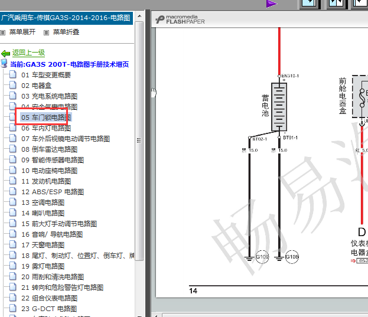This screenshot has width=368, height=317.
Task: Click ground point G109 in diagram
Action: click(x=262, y=257)
